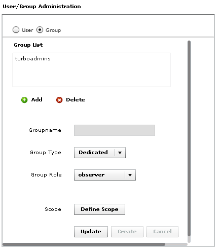The height and width of the screenshot is (252, 219).
Task: Click the green Add plus icon
Action: (x=24, y=100)
